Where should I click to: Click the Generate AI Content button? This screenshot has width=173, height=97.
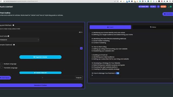pyautogui.click(x=41, y=85)
